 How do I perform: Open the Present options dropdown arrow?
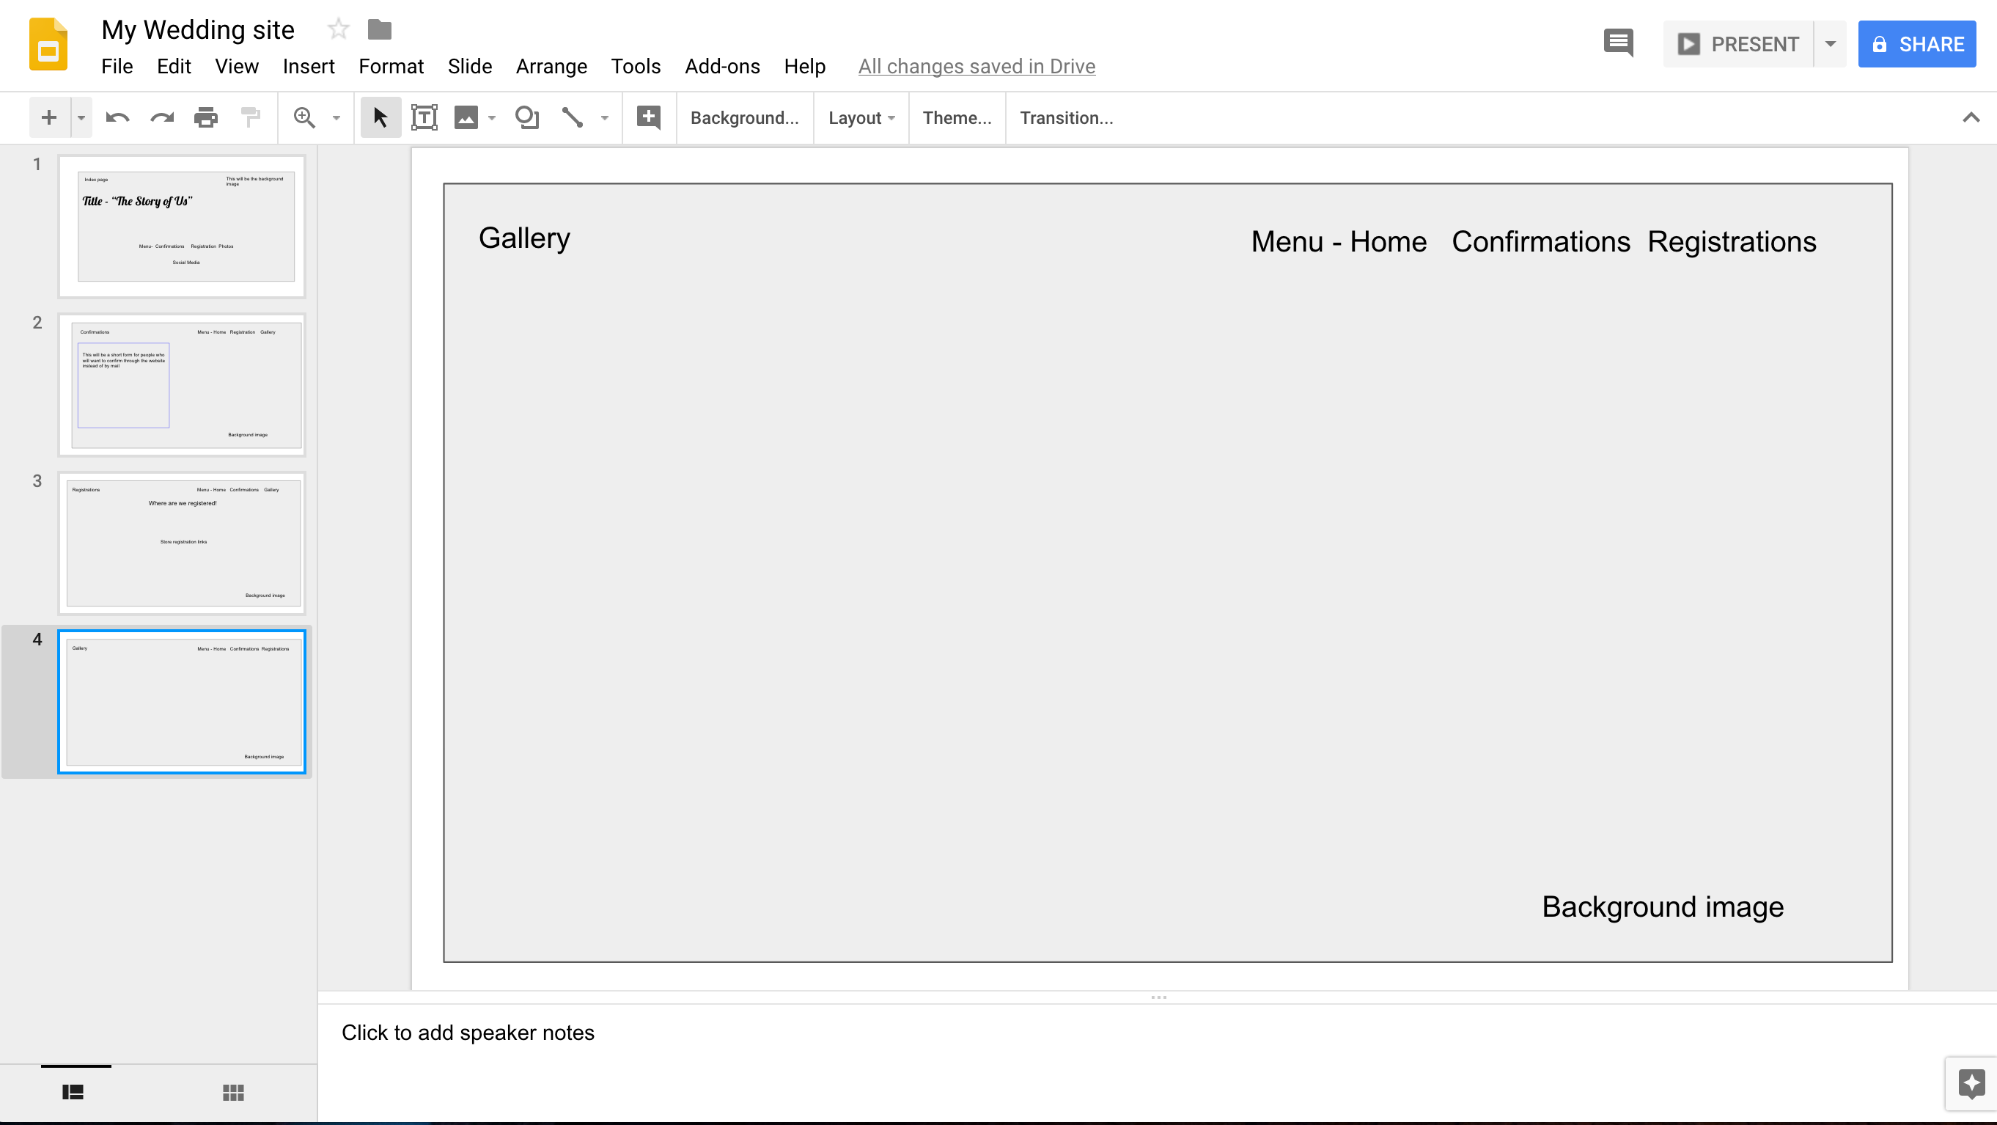point(1831,44)
